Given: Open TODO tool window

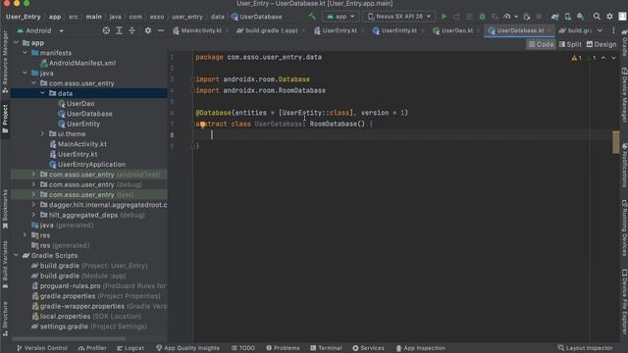Looking at the screenshot, I should (x=242, y=348).
